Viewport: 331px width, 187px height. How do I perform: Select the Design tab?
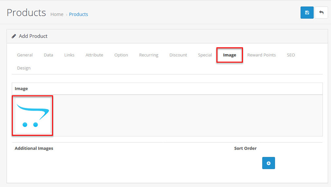click(x=24, y=68)
